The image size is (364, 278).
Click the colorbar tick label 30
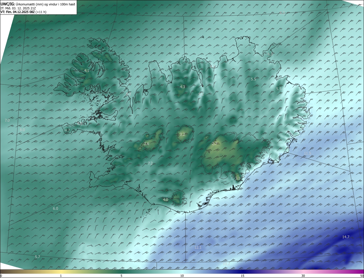click(303, 276)
